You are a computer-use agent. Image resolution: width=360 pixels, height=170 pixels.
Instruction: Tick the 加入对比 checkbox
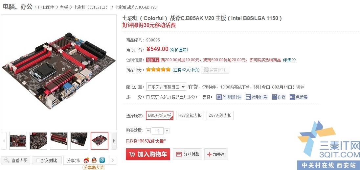tap(38, 160)
